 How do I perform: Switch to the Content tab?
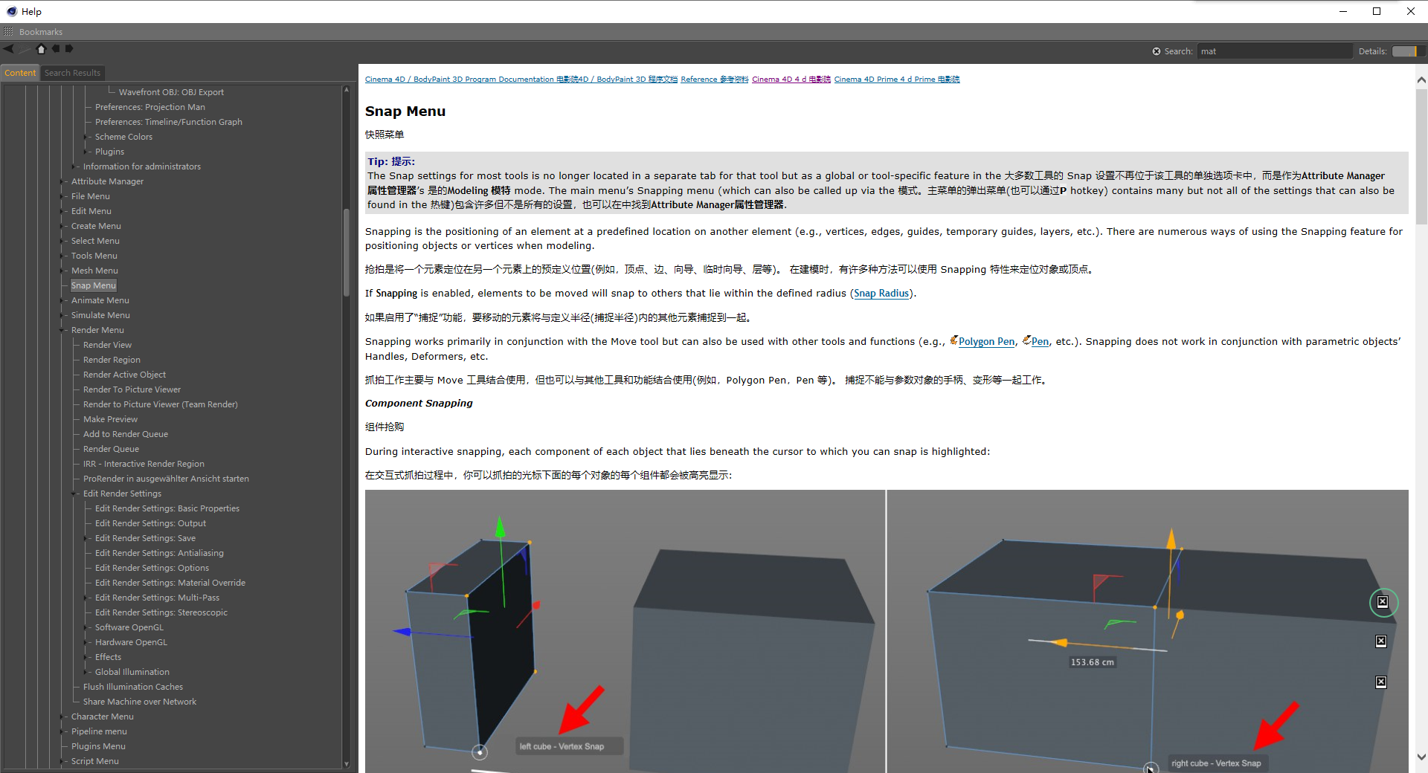[20, 73]
